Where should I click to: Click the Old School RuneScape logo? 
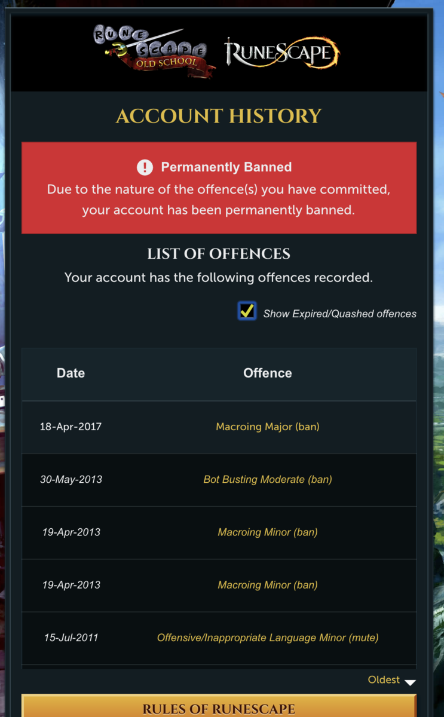[x=154, y=51]
